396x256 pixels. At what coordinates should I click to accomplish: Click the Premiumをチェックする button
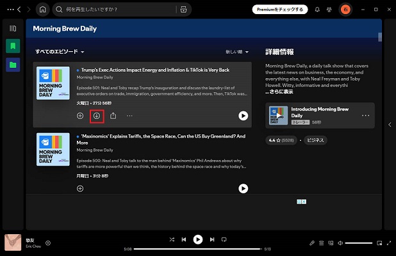280,10
